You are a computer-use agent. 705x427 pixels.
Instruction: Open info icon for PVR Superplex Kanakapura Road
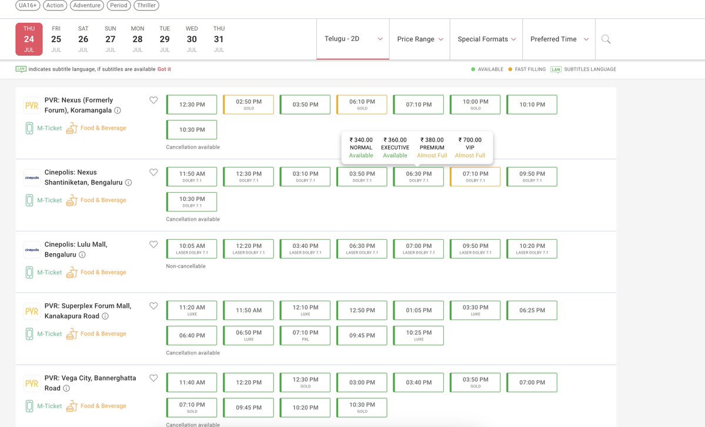[x=105, y=316]
